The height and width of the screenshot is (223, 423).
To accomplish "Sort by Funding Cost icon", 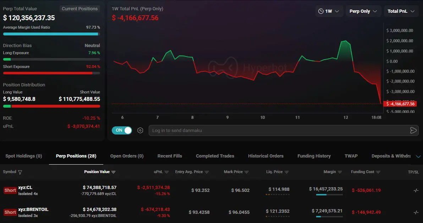I will pyautogui.click(x=378, y=172).
